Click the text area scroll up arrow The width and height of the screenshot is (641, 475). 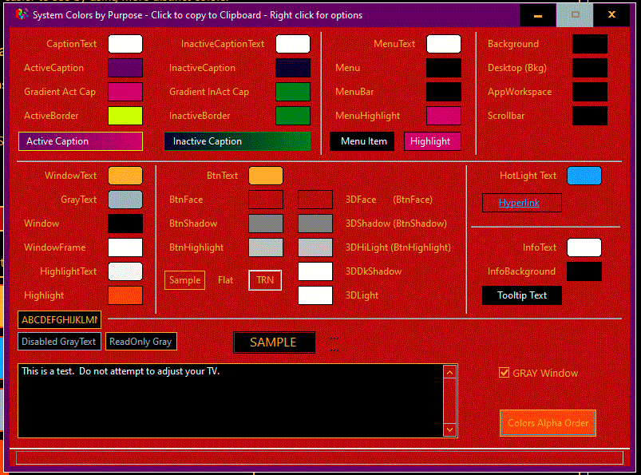click(449, 372)
